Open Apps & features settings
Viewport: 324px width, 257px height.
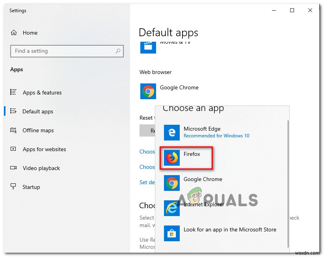pyautogui.click(x=42, y=92)
